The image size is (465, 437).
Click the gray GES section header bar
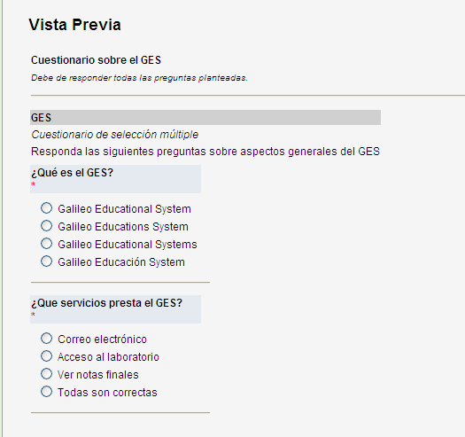click(x=205, y=118)
